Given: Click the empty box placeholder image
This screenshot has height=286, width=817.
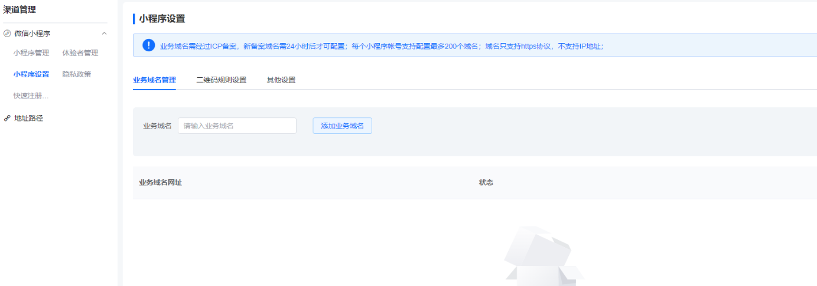Looking at the screenshot, I should [544, 257].
